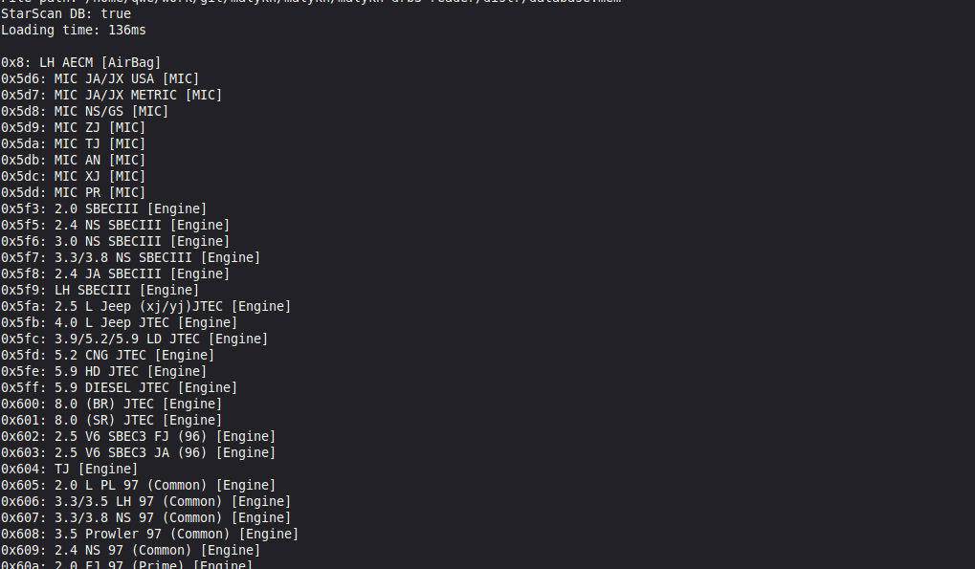Image resolution: width=975 pixels, height=569 pixels.
Task: Click the 0x5dd MIC PR entry
Action: coord(73,193)
